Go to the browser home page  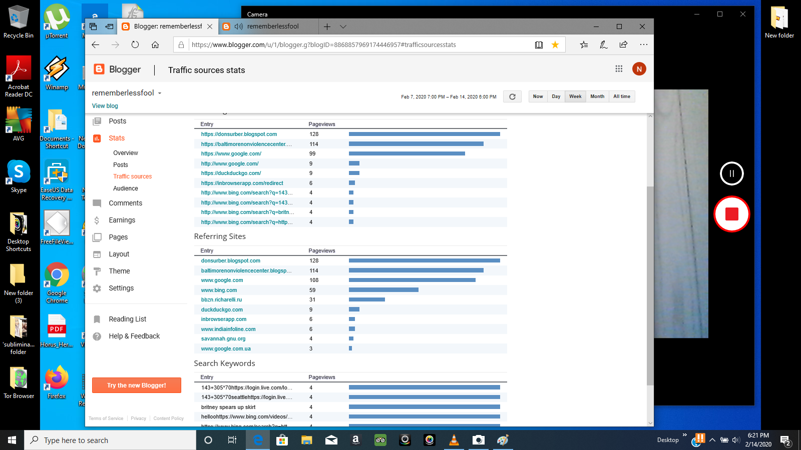click(155, 44)
